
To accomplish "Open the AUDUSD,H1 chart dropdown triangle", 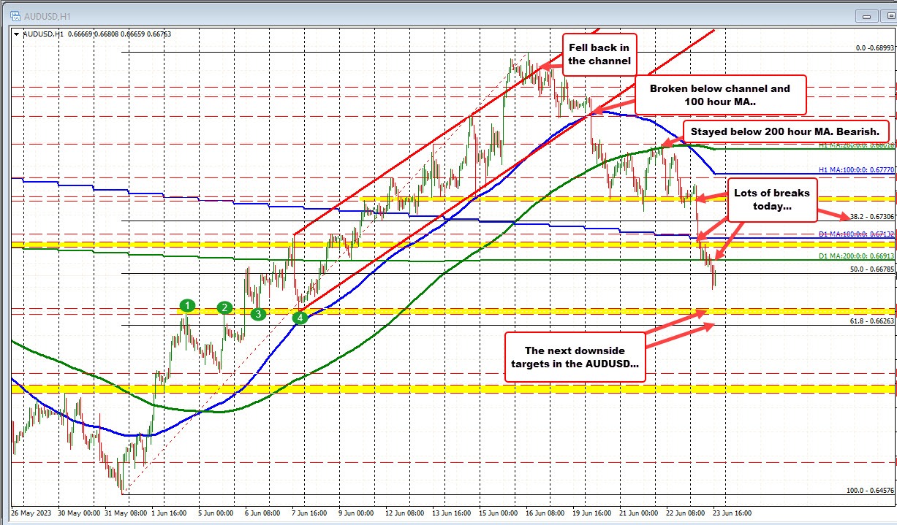I will [x=17, y=33].
